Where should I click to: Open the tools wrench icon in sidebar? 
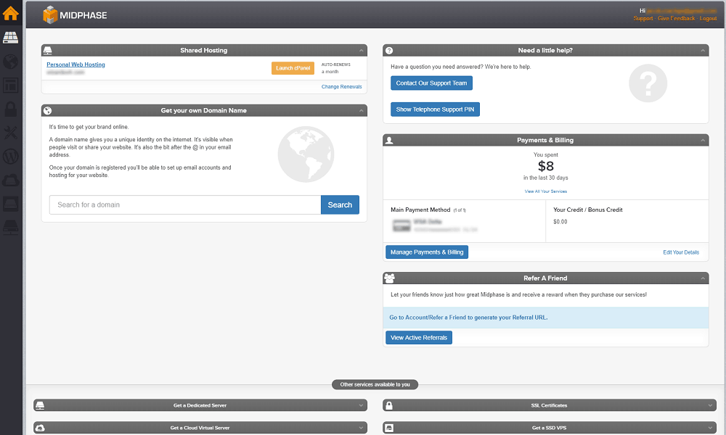(11, 133)
